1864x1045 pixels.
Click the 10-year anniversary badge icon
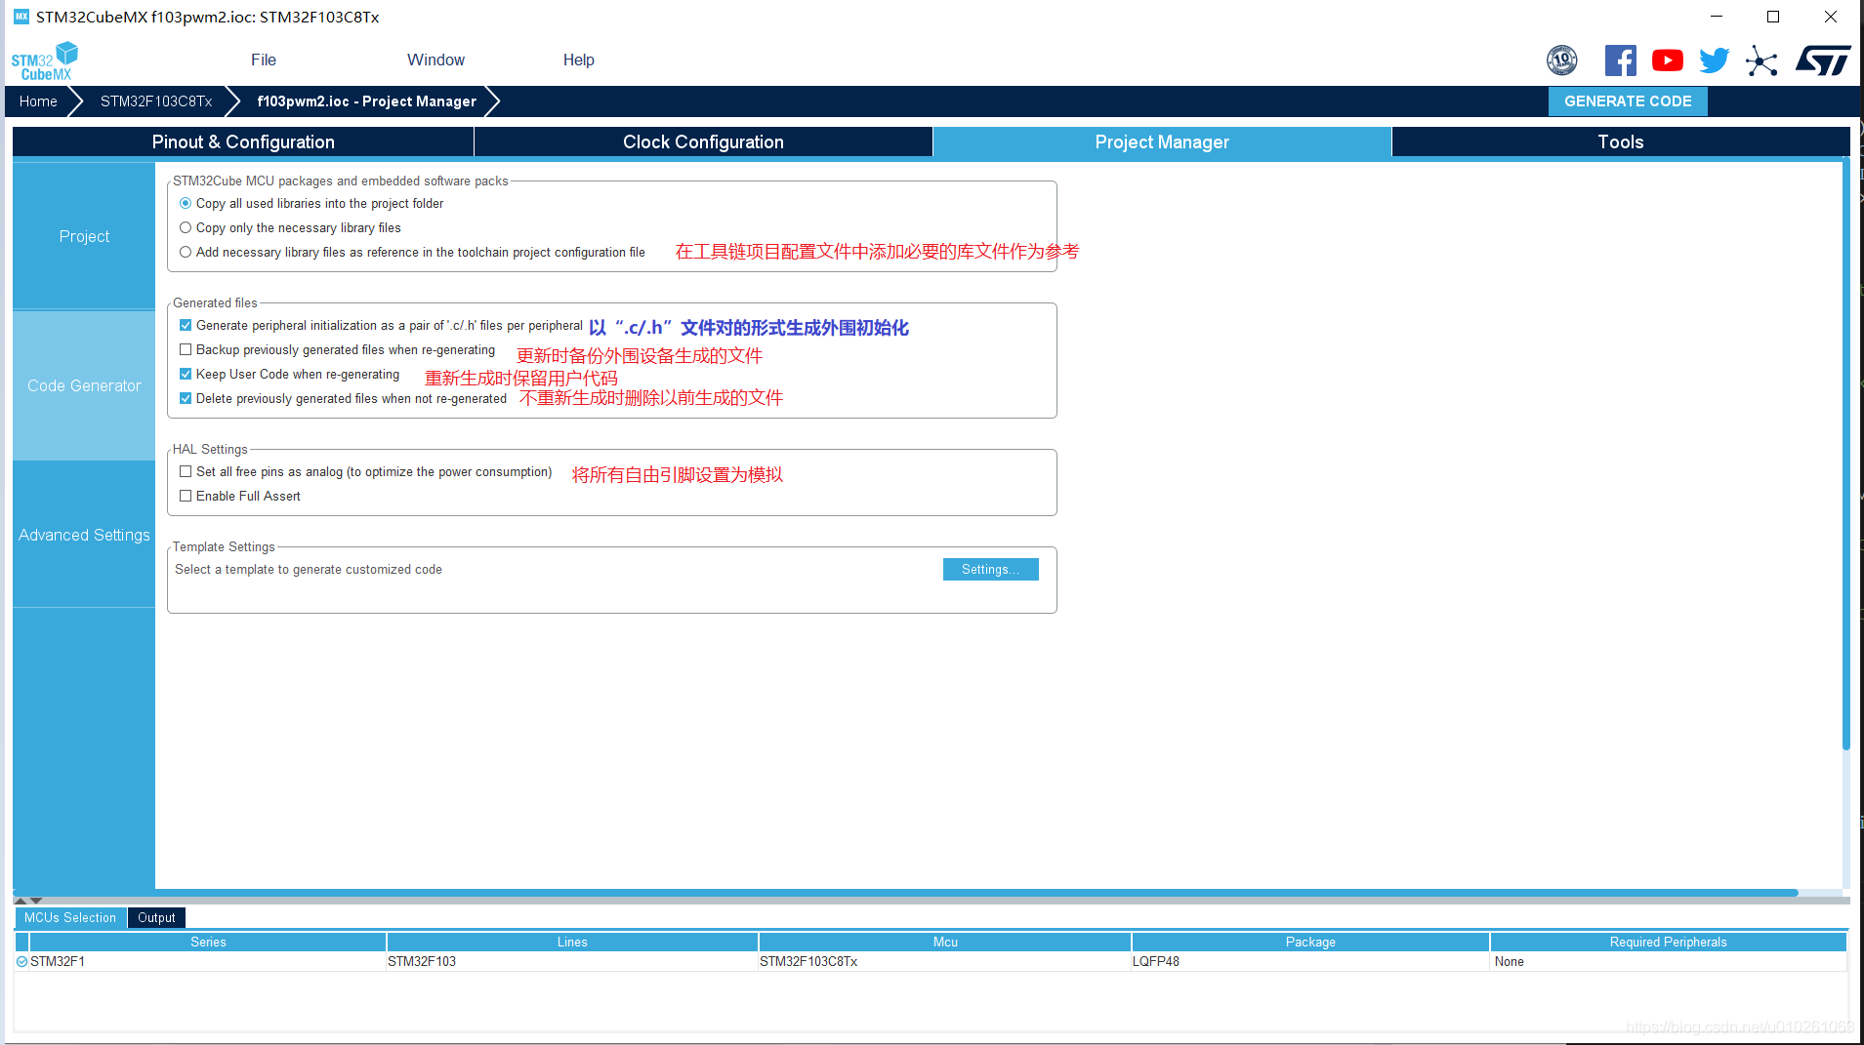[x=1562, y=60]
